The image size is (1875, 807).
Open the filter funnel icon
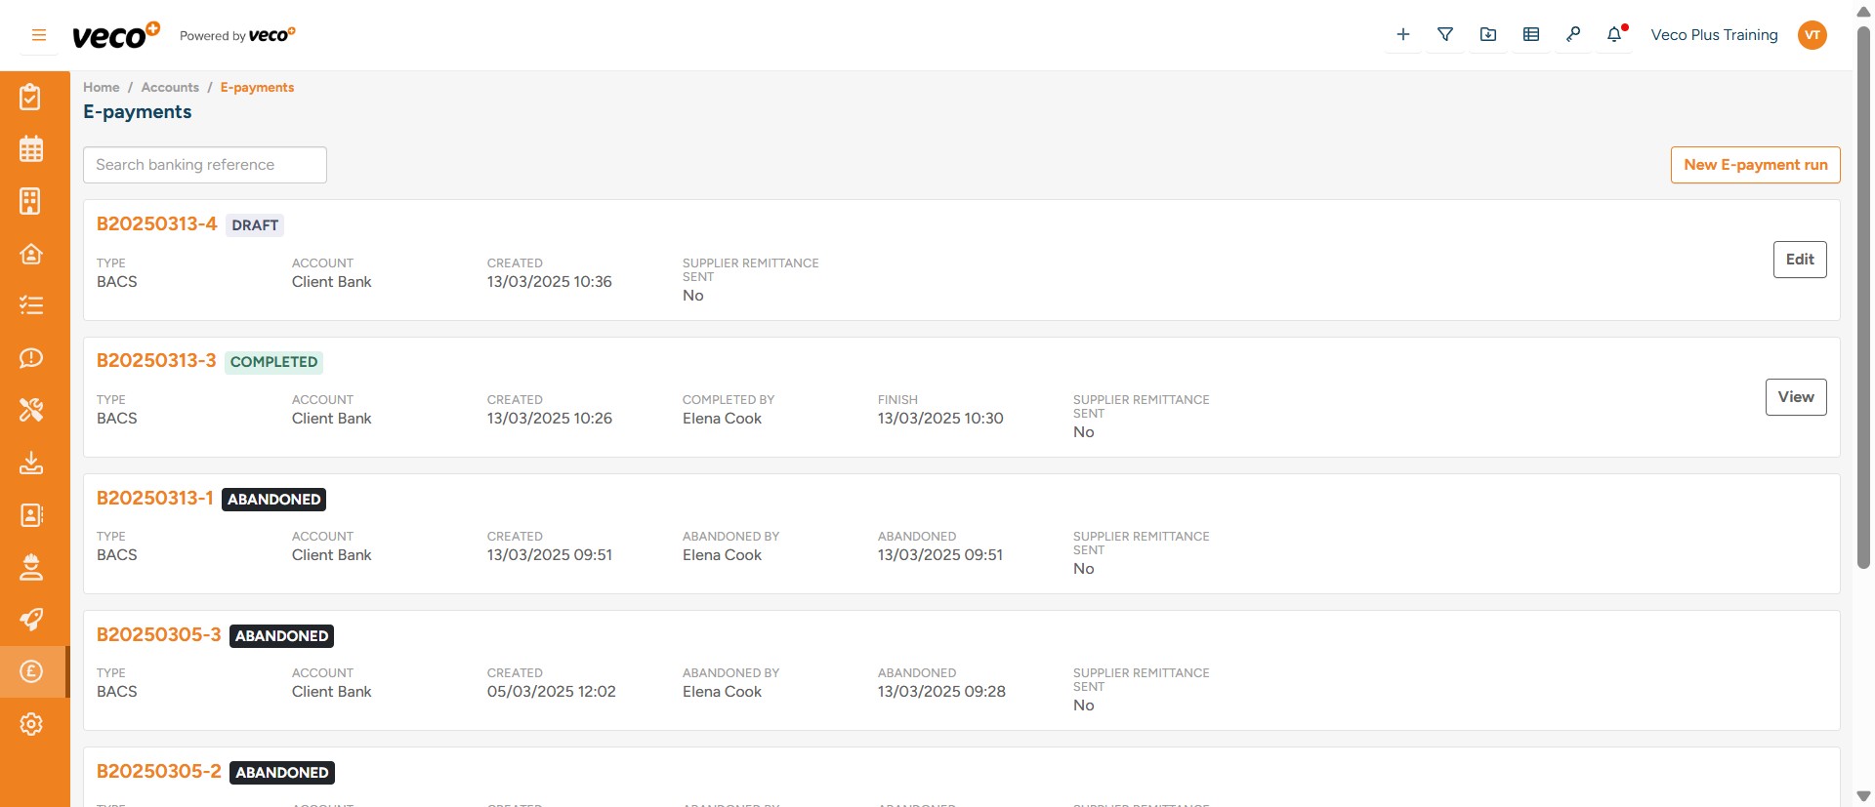[1445, 35]
